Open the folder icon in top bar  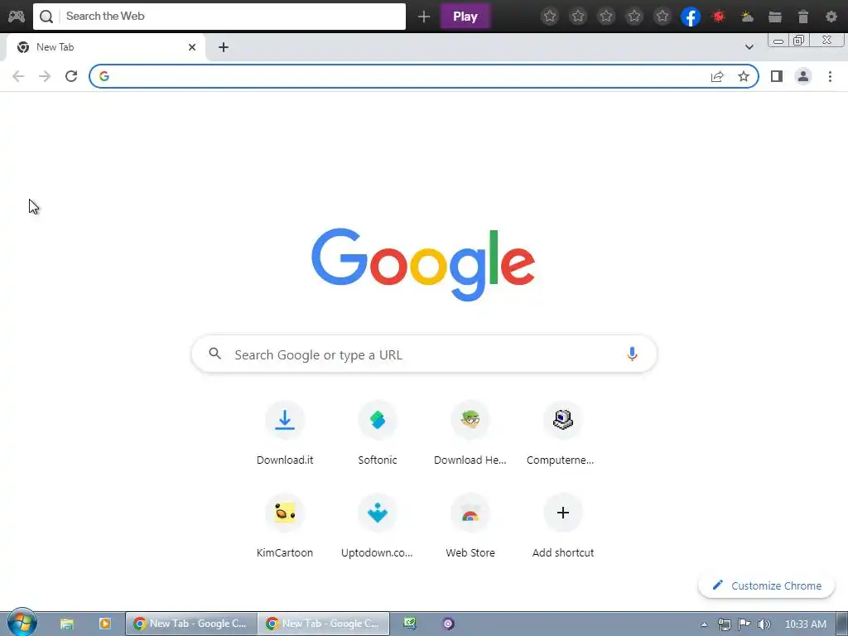click(775, 17)
